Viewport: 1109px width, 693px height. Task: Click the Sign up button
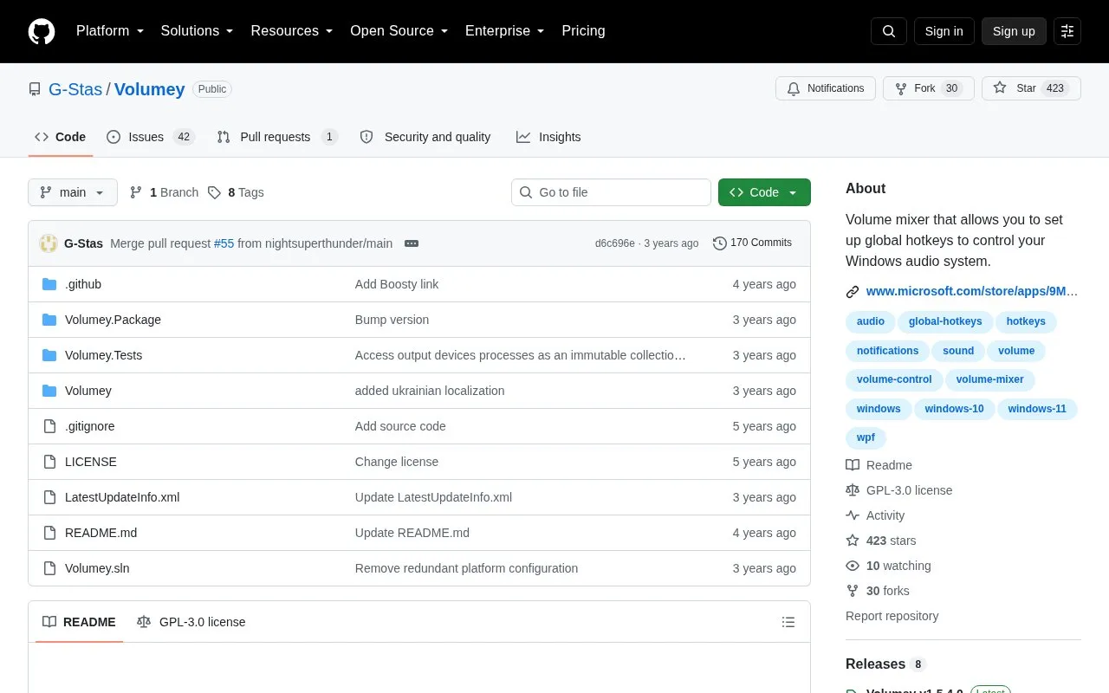coord(1014,31)
